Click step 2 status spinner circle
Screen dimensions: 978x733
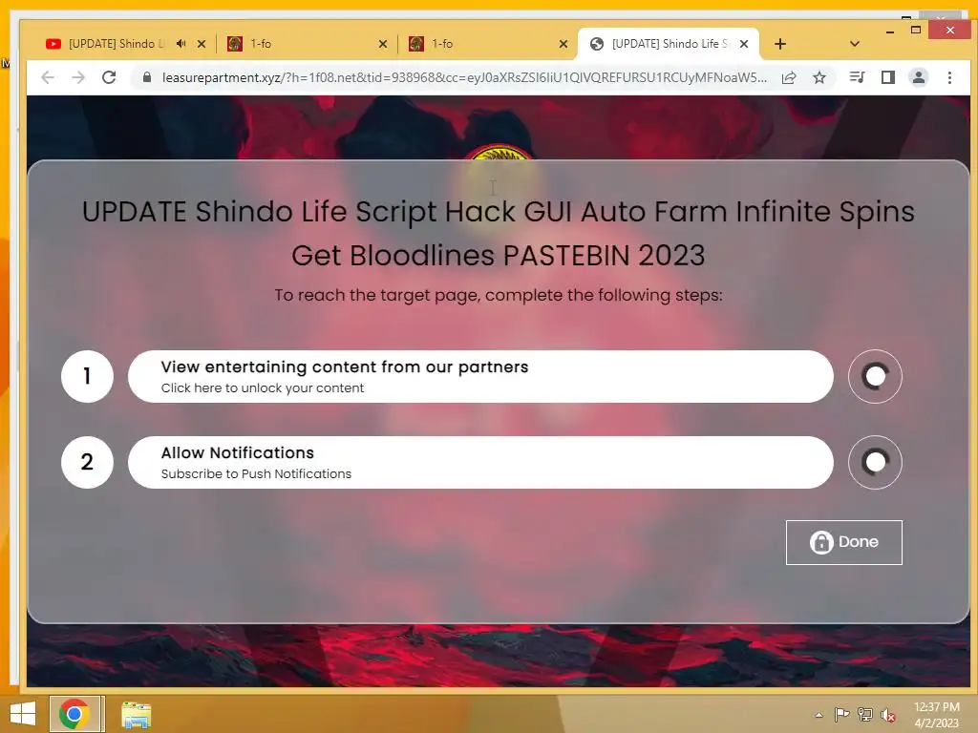pyautogui.click(x=875, y=463)
